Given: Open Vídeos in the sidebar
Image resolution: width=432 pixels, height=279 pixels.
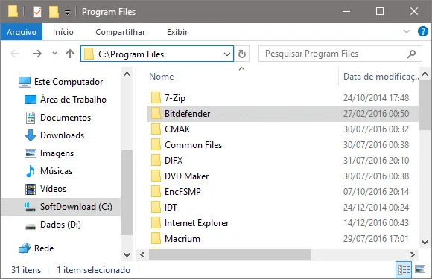Looking at the screenshot, I should 45,189.
